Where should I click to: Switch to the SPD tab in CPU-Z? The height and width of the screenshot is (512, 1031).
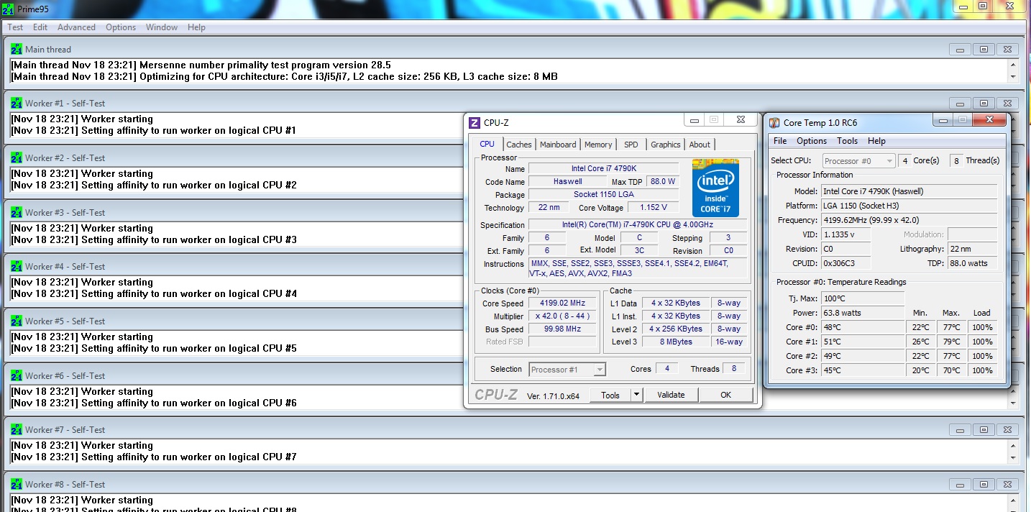tap(631, 145)
